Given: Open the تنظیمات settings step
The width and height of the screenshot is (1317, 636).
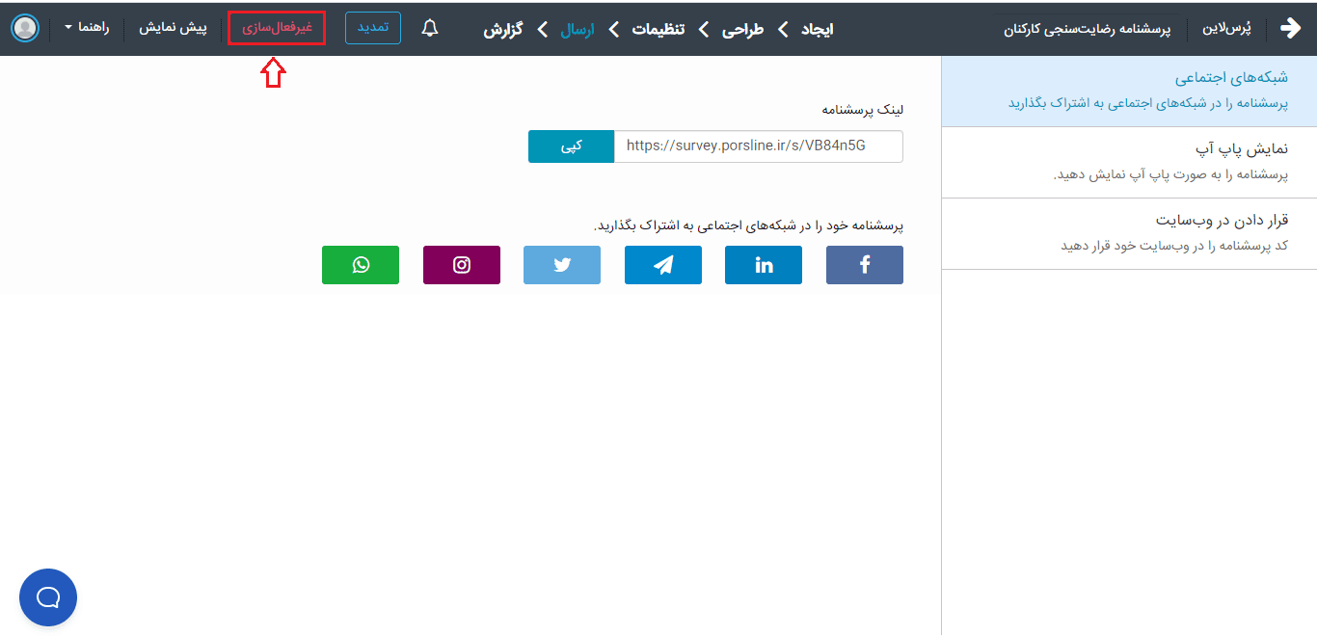Looking at the screenshot, I should coord(658,29).
